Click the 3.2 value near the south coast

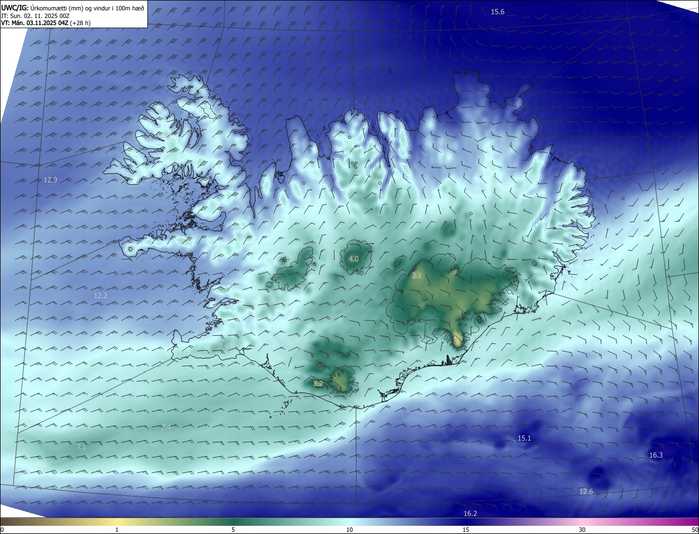point(318,384)
